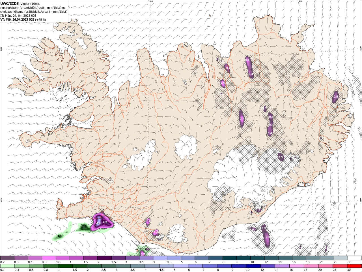The image size is (362, 272).
Task: Pick the dark purple 2–2.5 swatch in the upper scale
Action: [104, 258]
